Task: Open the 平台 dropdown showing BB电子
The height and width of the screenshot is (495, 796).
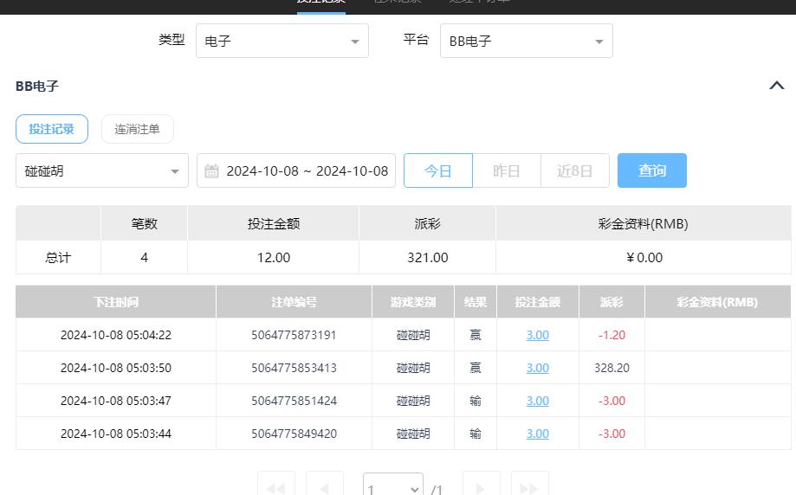Action: point(526,42)
